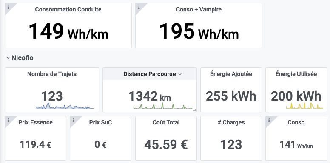330x163 pixels.
Task: Click the Nombre de Trajets panel title
Action: (x=52, y=74)
